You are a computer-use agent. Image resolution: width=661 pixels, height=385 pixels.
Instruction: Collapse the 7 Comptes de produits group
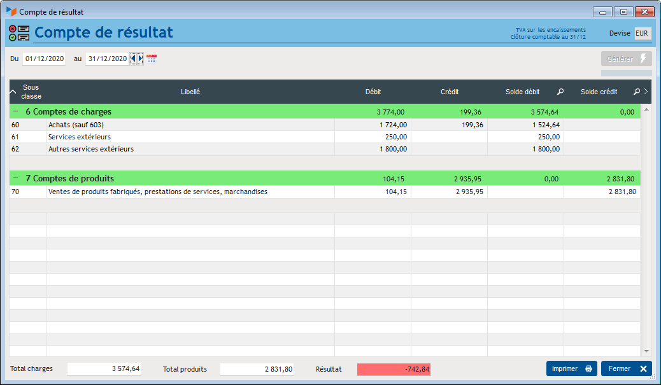16,179
